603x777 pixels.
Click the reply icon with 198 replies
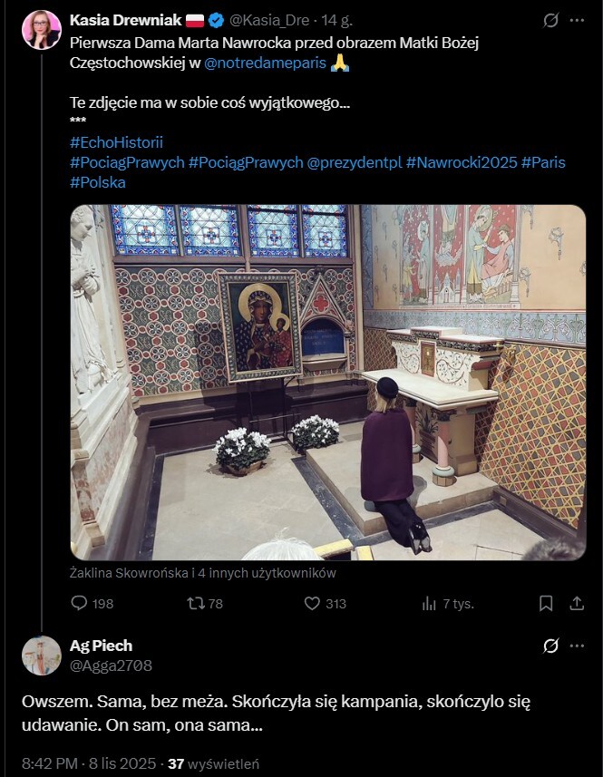[80, 603]
